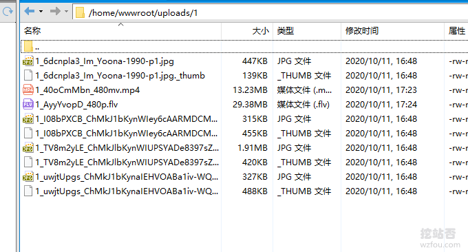Image resolution: width=468 pixels, height=252 pixels.
Task: Click JPG icon of 1.91MB 1_TV8m2yLE file
Action: (x=28, y=148)
